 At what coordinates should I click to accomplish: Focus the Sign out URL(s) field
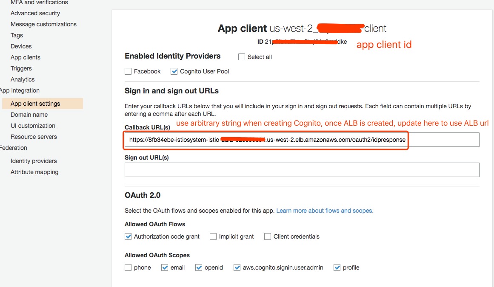tap(302, 170)
